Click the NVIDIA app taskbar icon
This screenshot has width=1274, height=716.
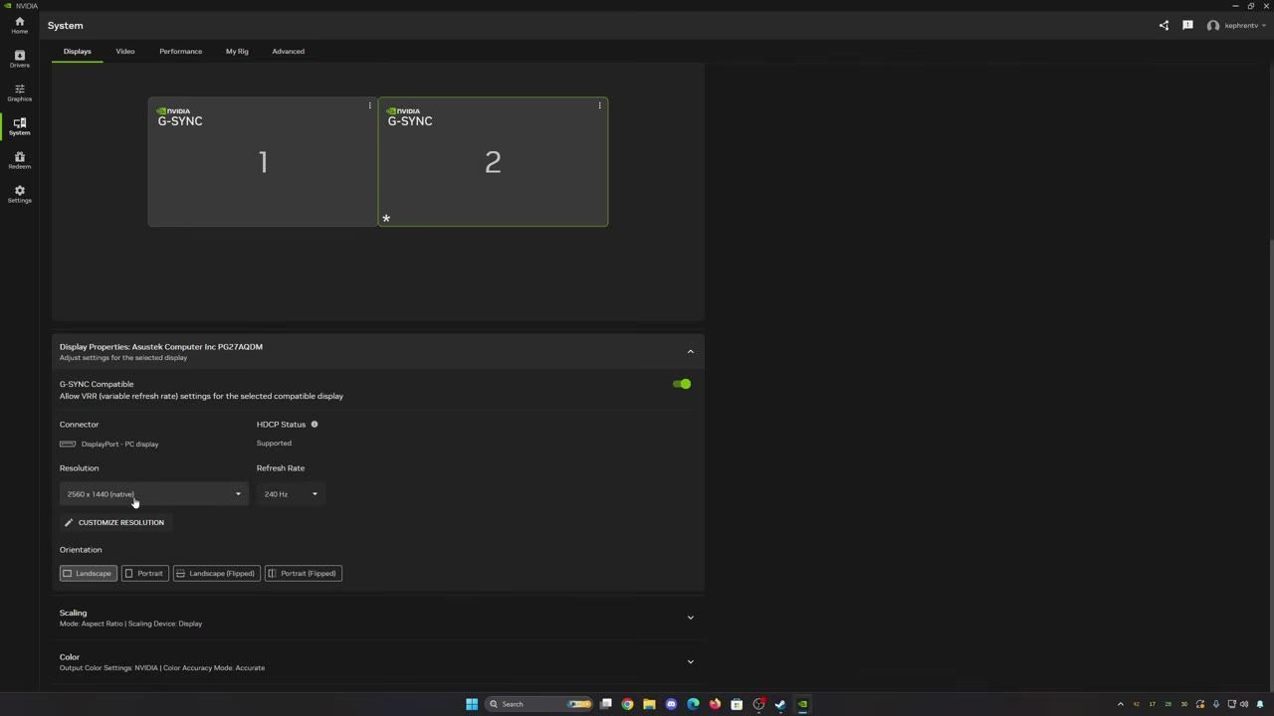[x=802, y=704]
